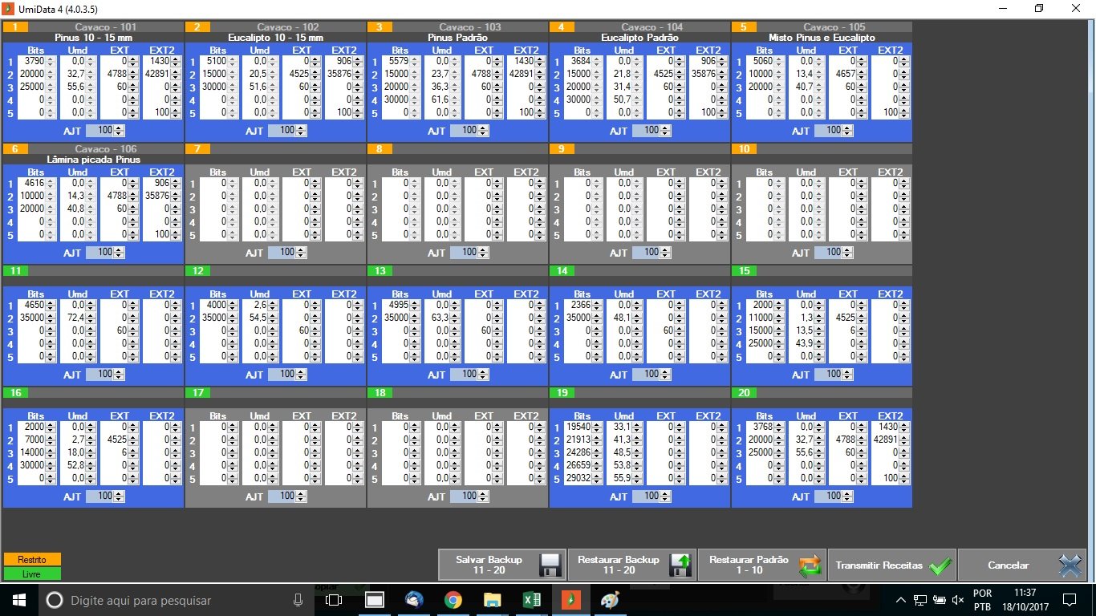This screenshot has height=616, width=1096.
Task: Open the Action Center notification icon
Action: pyautogui.click(x=1069, y=600)
